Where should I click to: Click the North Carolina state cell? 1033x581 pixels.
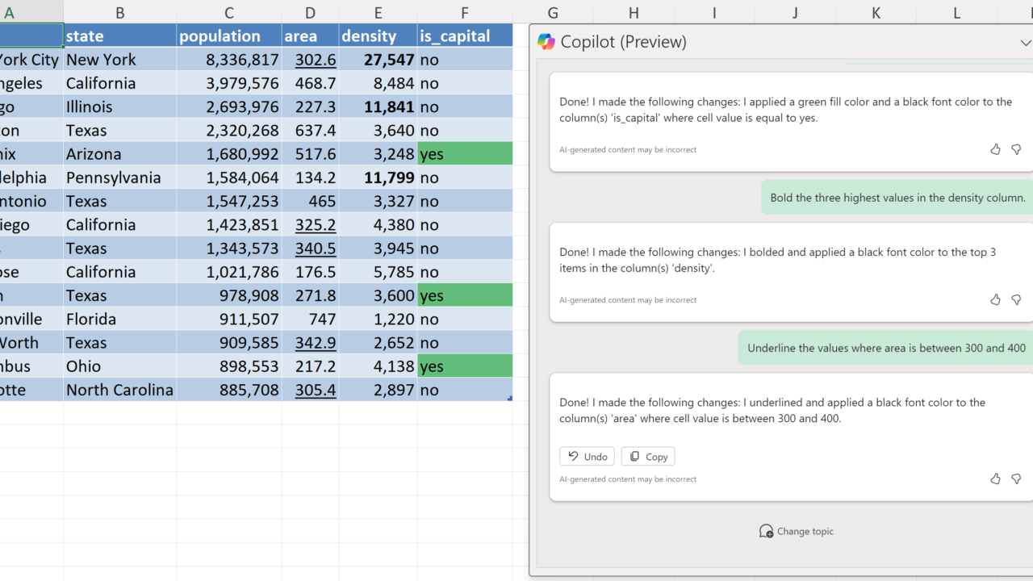[x=119, y=391]
